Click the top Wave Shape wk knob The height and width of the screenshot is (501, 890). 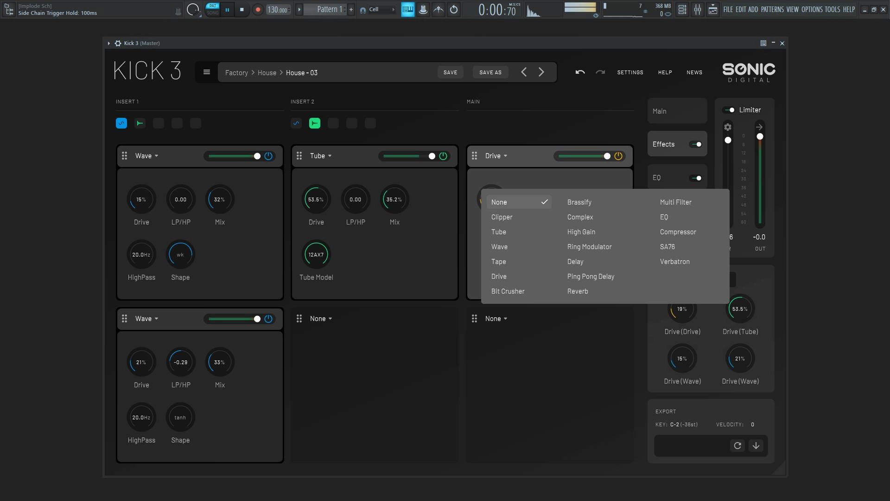(x=180, y=255)
